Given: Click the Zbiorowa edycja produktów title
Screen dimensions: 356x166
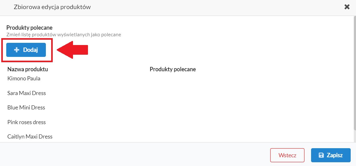Looking at the screenshot, I should click(x=52, y=7).
